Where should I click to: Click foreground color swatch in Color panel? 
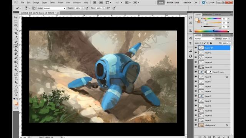pos(196,20)
